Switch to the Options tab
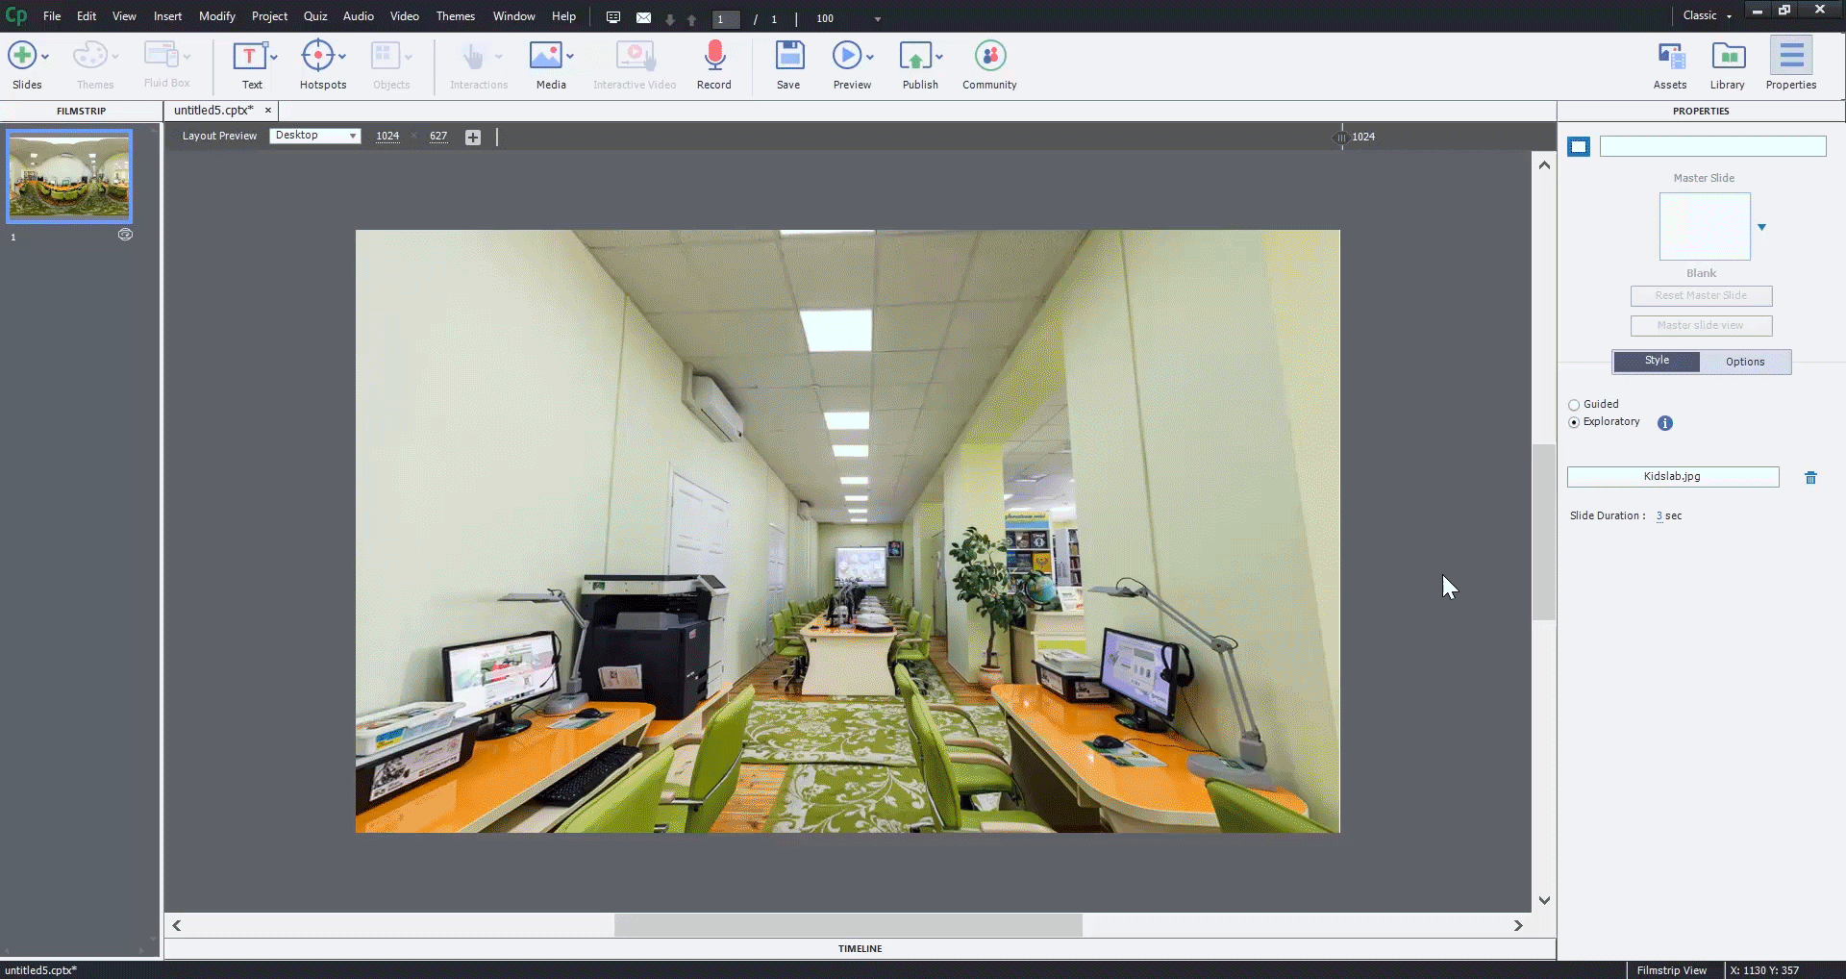The height and width of the screenshot is (979, 1846). point(1744,362)
